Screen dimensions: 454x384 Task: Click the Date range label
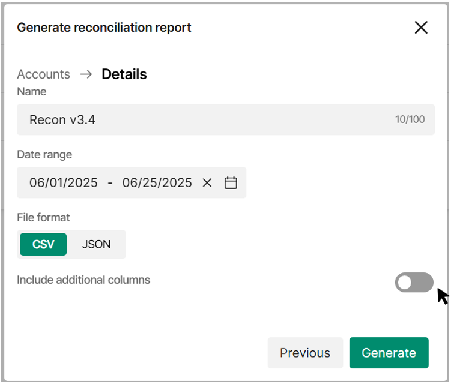tap(44, 155)
